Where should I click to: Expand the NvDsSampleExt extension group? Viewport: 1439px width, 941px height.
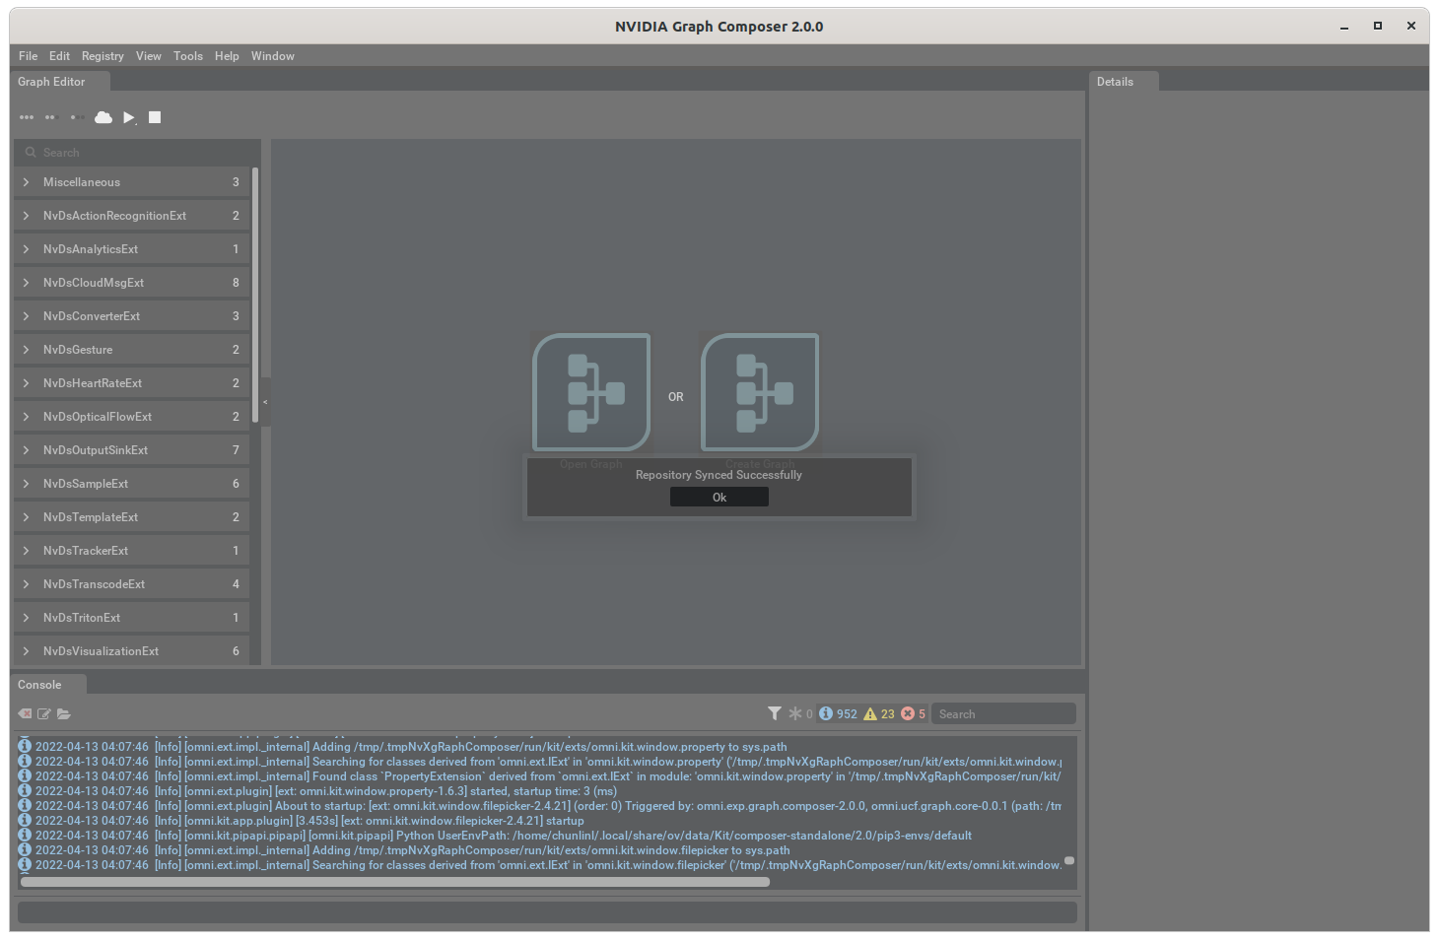[27, 483]
